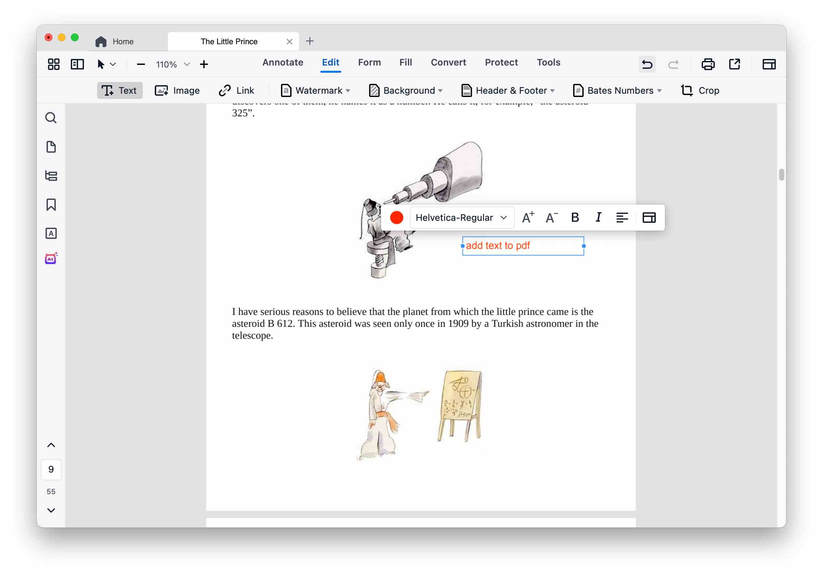The image size is (823, 576).
Task: Toggle italic formatting for the text
Action: [598, 218]
